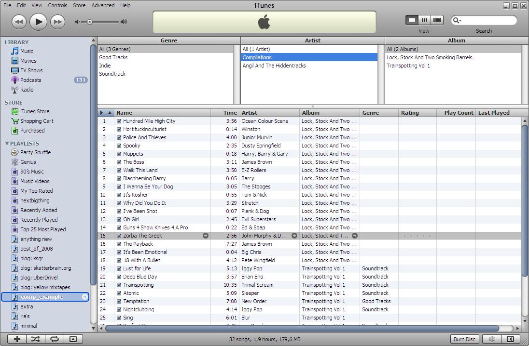Screen dimensions: 529x346
Task: Uncheck the Zorba The Greek checkbox
Action: click(119, 236)
